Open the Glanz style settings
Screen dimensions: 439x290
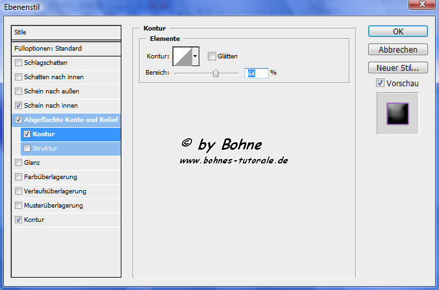[x=32, y=162]
